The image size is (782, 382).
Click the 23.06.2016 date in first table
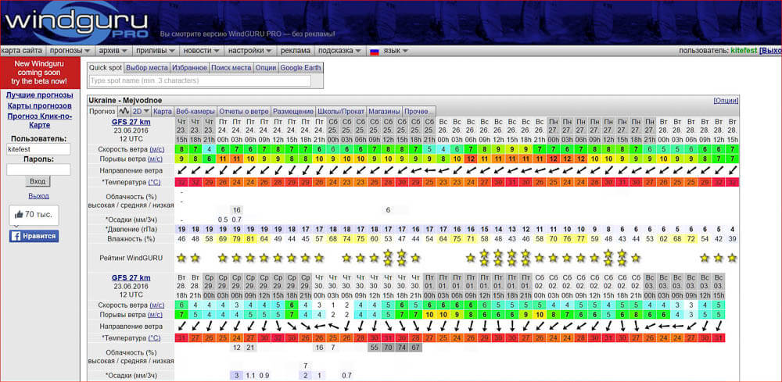(131, 130)
